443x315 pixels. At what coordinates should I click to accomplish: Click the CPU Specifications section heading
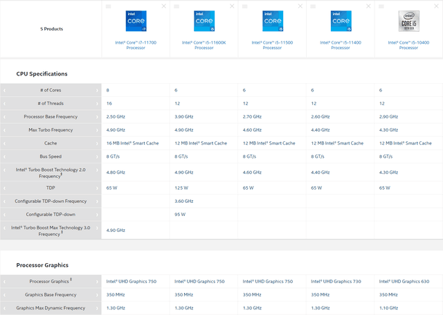click(42, 74)
